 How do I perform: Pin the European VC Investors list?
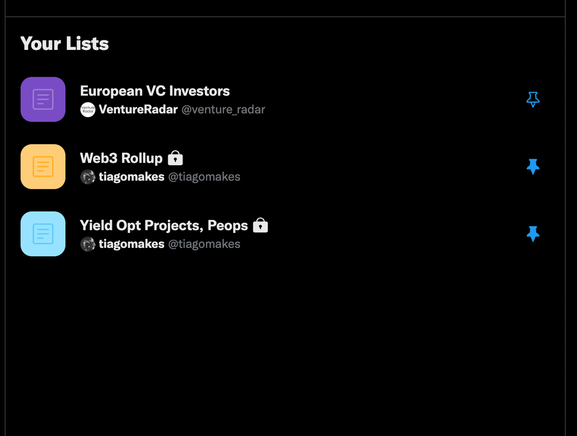point(533,99)
